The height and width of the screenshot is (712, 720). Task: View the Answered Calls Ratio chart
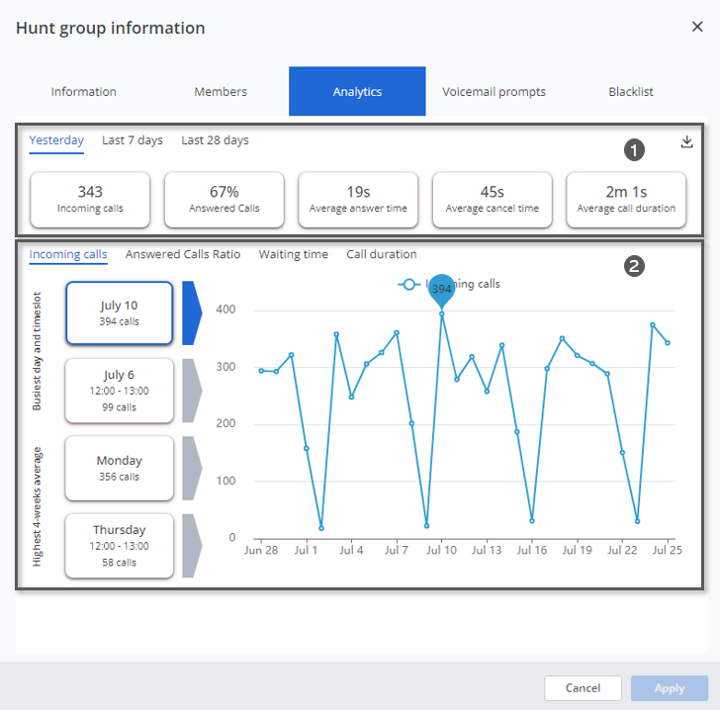point(183,254)
